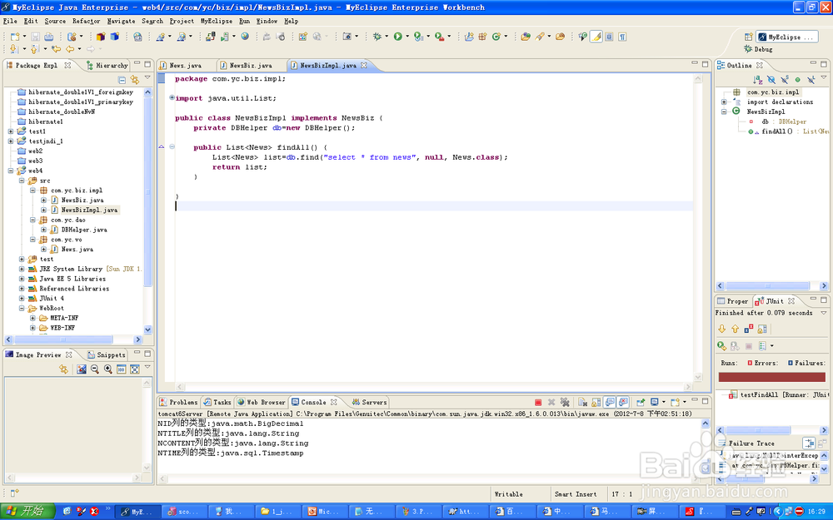The width and height of the screenshot is (833, 520).
Task: Open the Hierarchy tab
Action: (x=107, y=65)
